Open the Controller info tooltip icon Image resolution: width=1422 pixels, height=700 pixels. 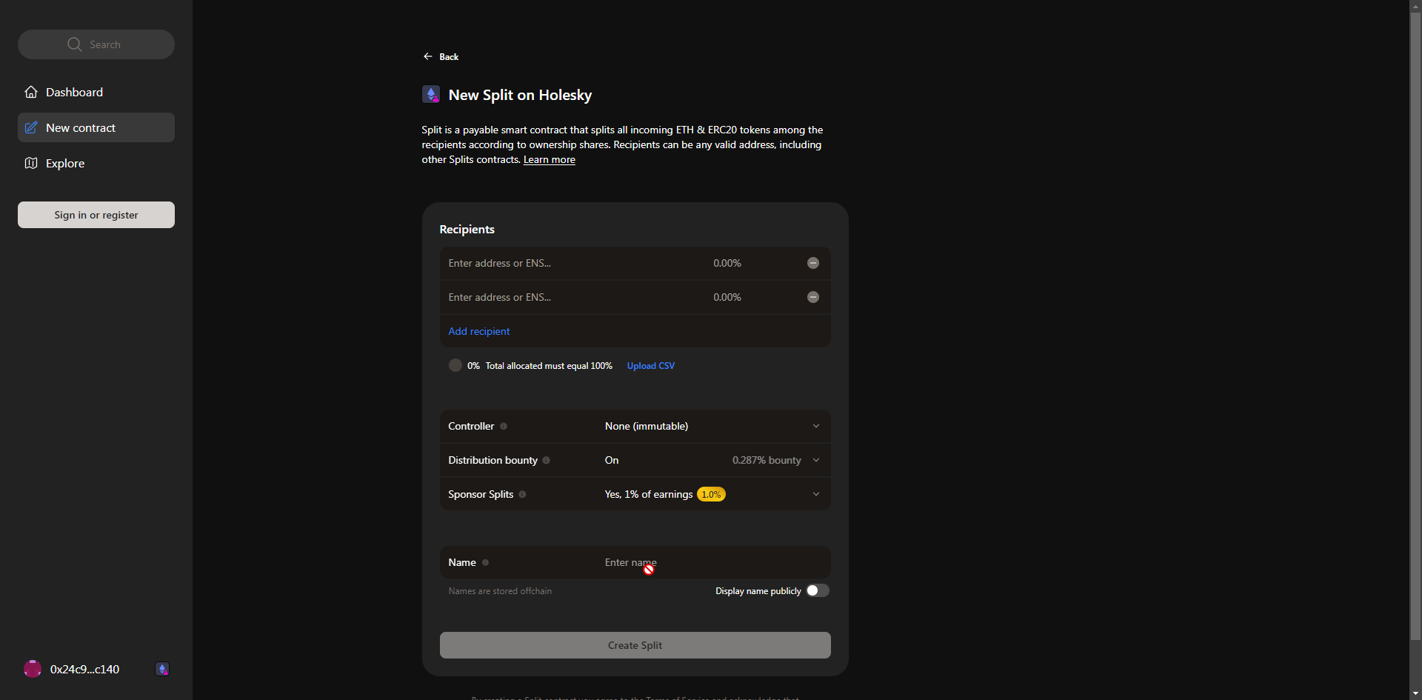pyautogui.click(x=504, y=426)
